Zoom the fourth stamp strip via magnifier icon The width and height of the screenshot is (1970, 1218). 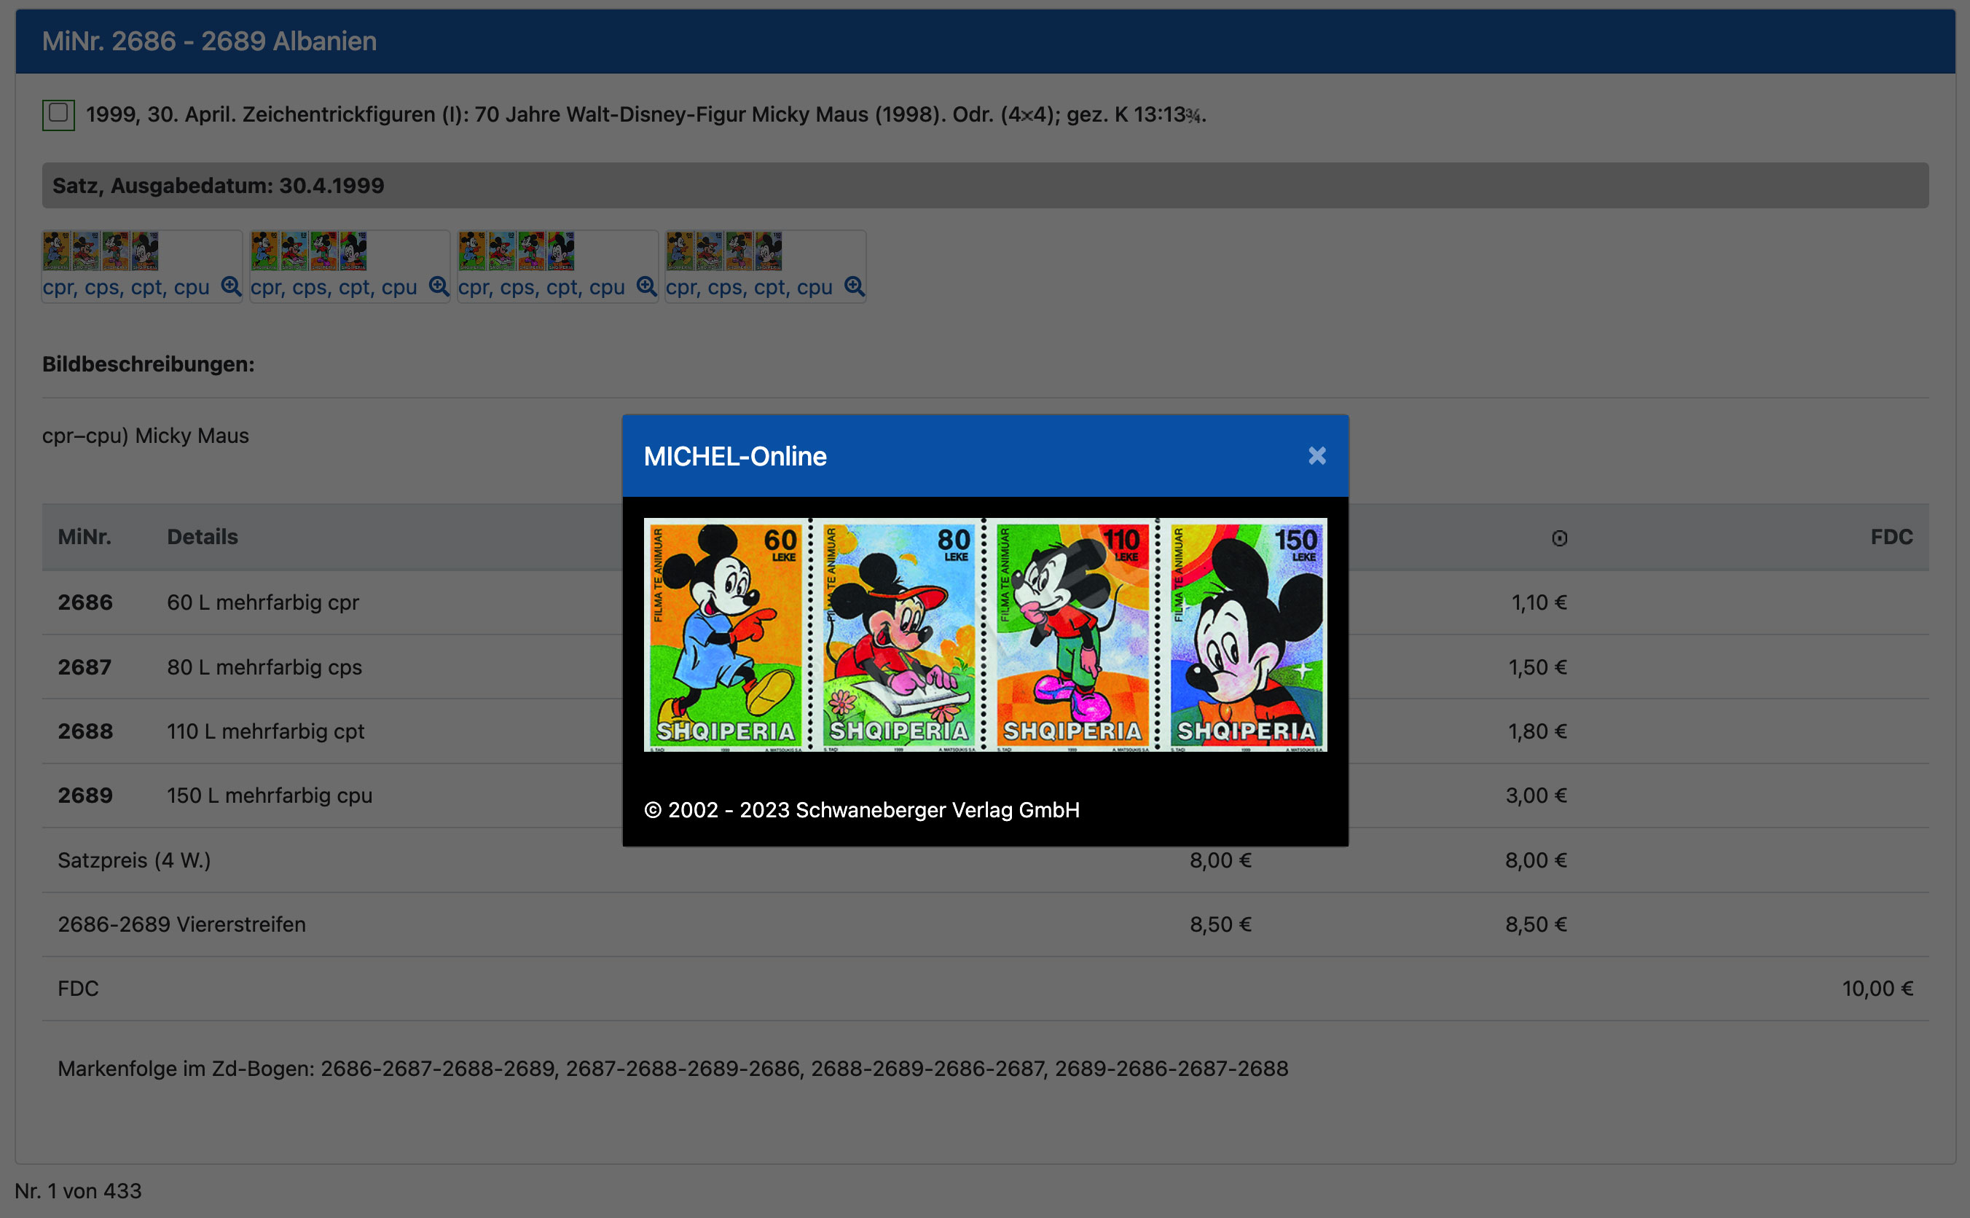[x=855, y=287]
